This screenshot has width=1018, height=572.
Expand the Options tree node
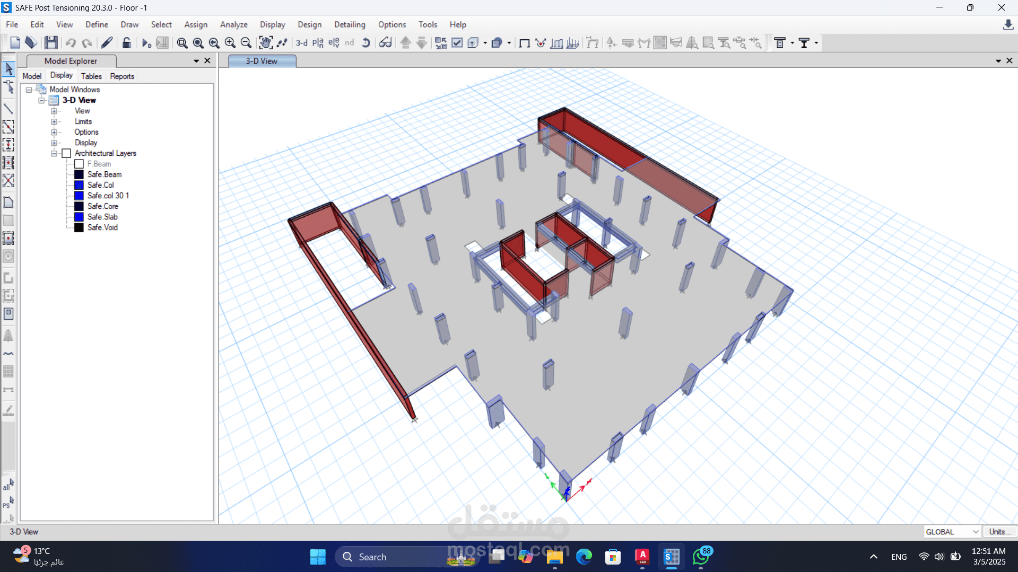click(x=54, y=132)
